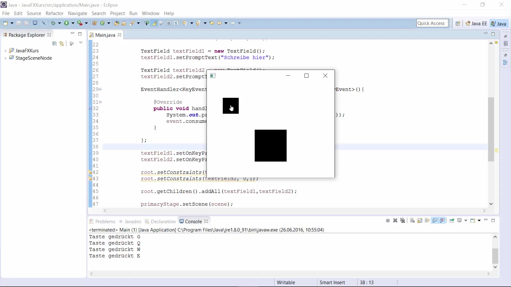Click the Next Annotation arrow icon

pyautogui.click(x=185, y=23)
